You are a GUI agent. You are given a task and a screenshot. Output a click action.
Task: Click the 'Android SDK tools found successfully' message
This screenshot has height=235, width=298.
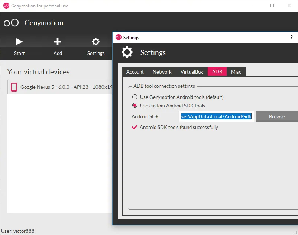(x=179, y=127)
